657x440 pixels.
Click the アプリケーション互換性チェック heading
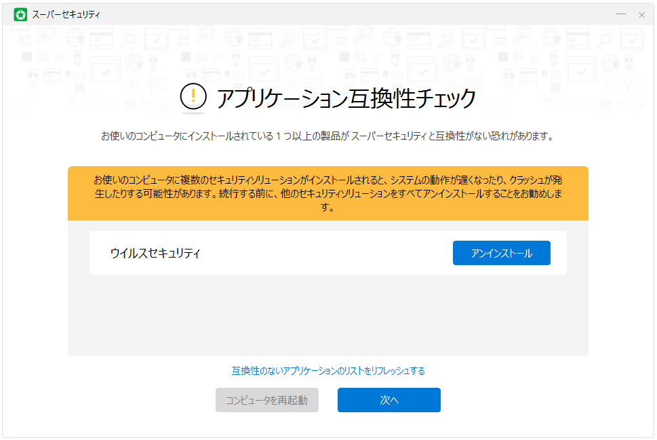[346, 98]
